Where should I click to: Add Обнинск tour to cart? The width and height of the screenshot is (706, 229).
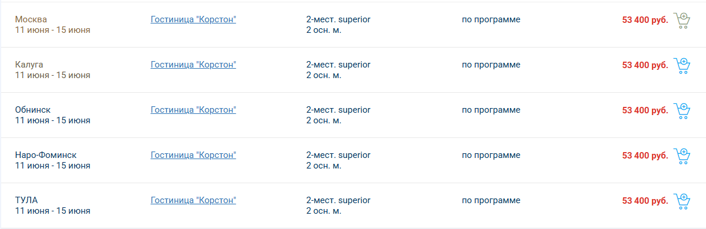[681, 111]
